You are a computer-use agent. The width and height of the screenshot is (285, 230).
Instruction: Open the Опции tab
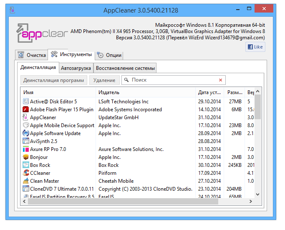pos(109,55)
